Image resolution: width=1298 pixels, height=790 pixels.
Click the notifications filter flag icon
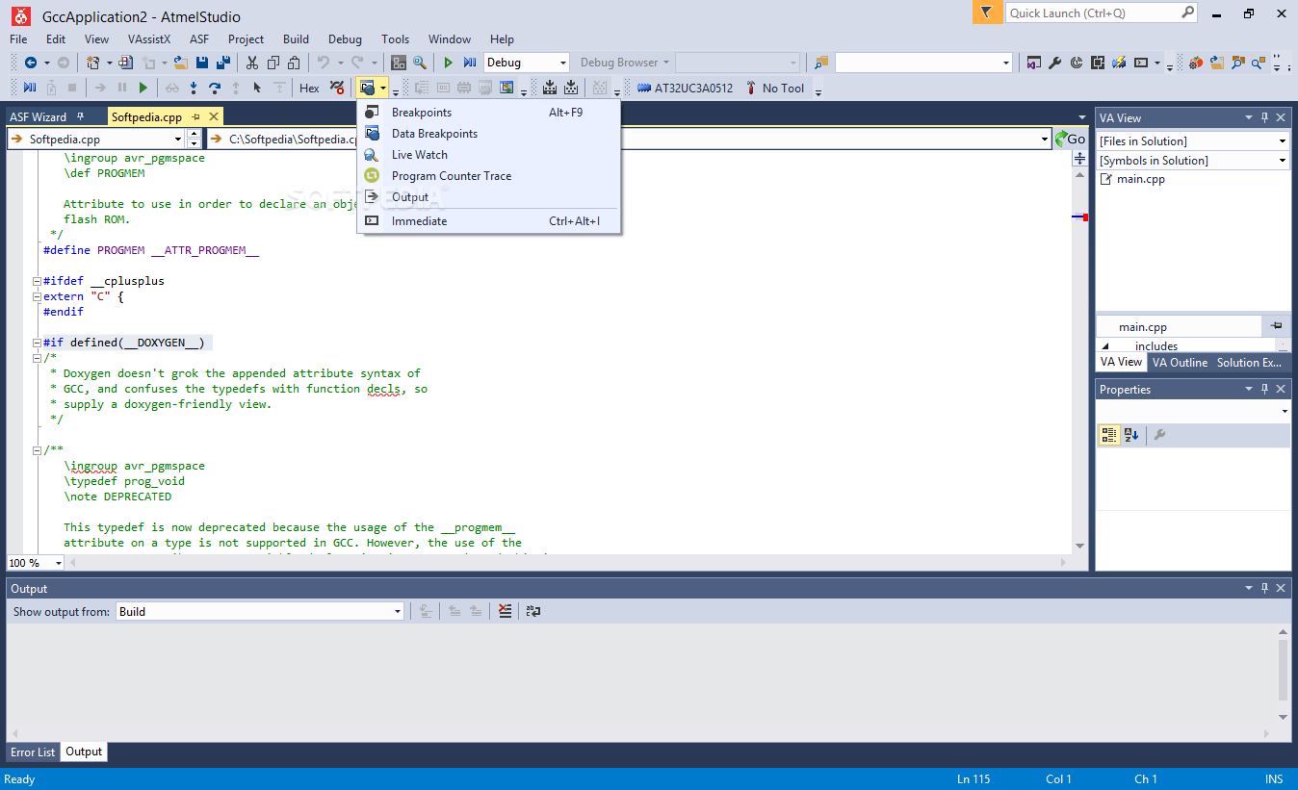(986, 13)
